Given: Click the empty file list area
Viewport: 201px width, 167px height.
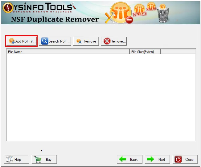Looking at the screenshot, I should [x=101, y=97].
